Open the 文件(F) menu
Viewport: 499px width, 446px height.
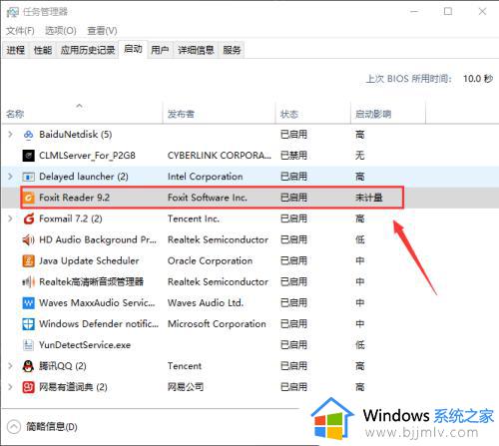point(20,31)
